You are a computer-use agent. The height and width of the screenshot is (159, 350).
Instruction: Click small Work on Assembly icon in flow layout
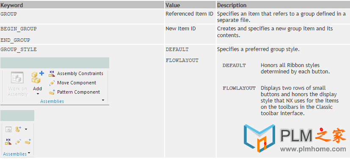[8, 129]
